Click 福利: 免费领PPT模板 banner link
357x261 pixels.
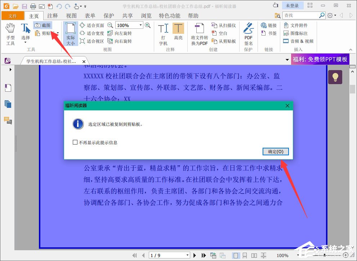coord(320,59)
